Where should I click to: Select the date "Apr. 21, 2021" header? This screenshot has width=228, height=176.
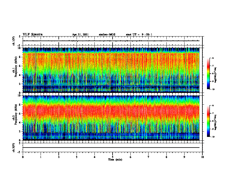click(x=80, y=35)
